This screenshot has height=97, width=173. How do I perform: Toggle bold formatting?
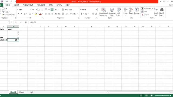(x=18, y=14)
